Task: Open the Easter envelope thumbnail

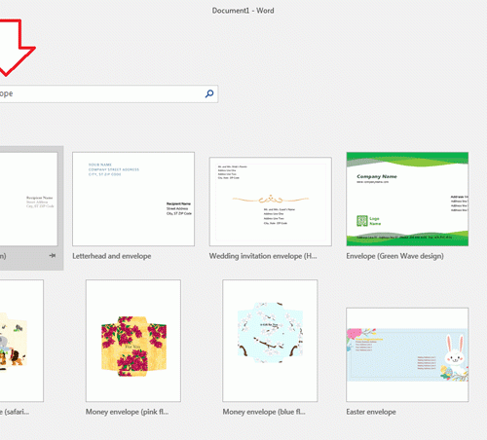Action: coord(407,354)
